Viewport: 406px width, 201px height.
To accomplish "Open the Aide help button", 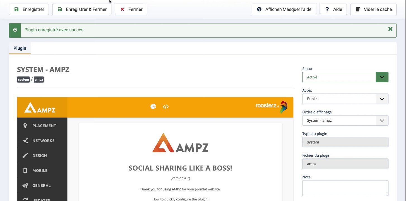I will pos(333,9).
